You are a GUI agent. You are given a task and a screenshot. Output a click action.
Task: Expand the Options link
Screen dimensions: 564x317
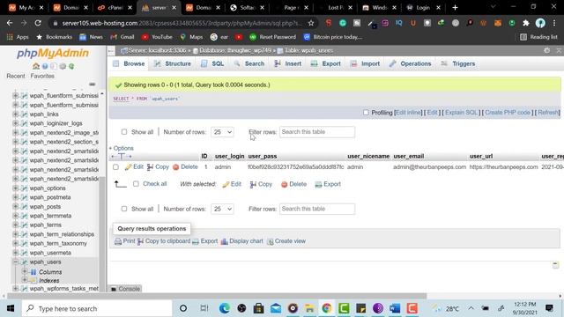(122, 148)
